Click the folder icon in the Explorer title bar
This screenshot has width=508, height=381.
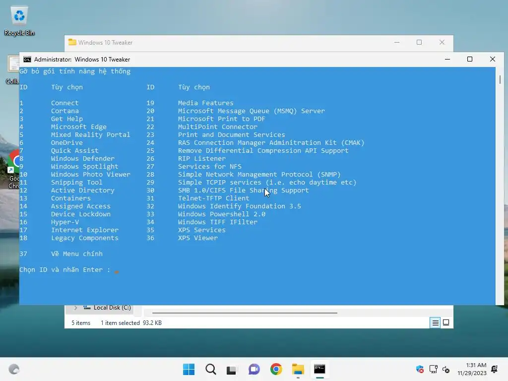point(72,43)
